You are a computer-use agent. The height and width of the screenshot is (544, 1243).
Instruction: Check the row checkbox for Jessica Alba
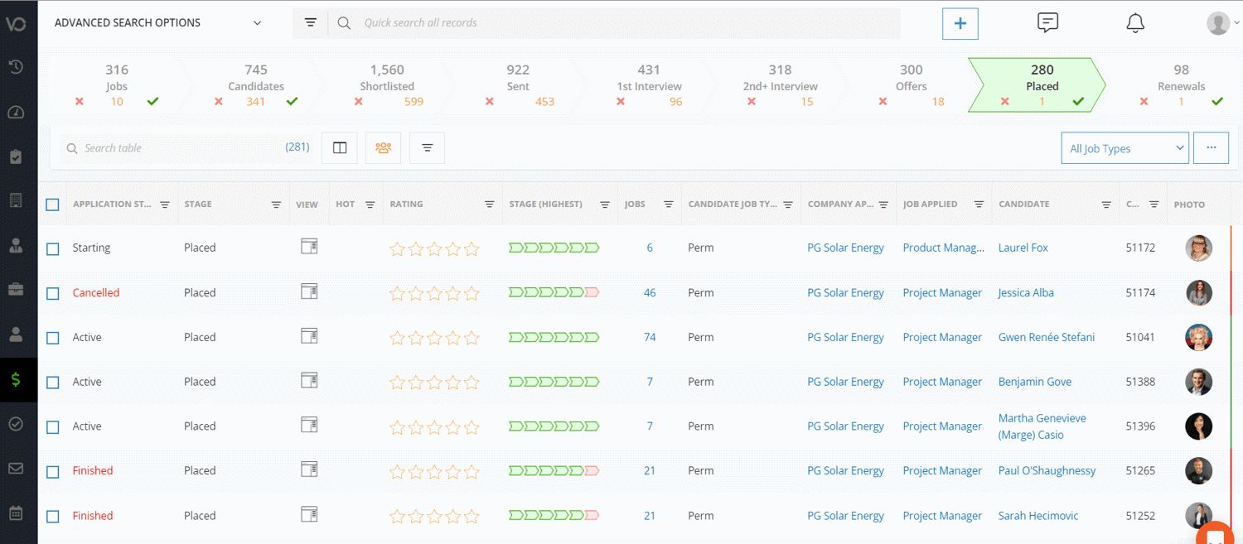pos(53,293)
